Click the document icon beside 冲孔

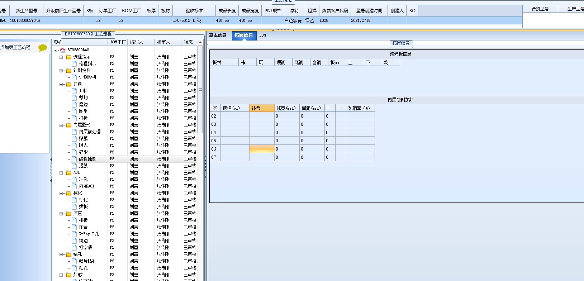[x=75, y=180]
